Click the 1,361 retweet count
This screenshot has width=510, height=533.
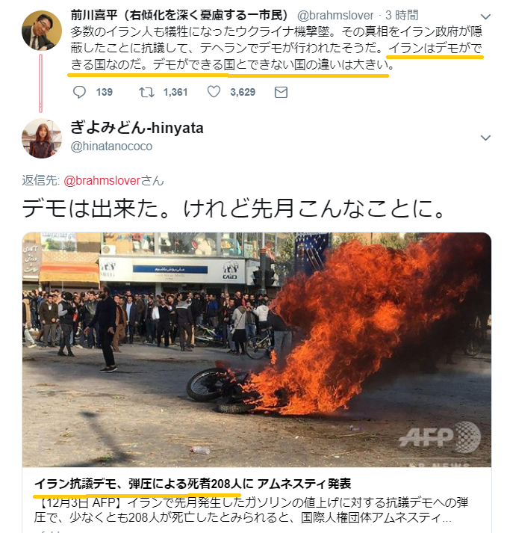(175, 92)
